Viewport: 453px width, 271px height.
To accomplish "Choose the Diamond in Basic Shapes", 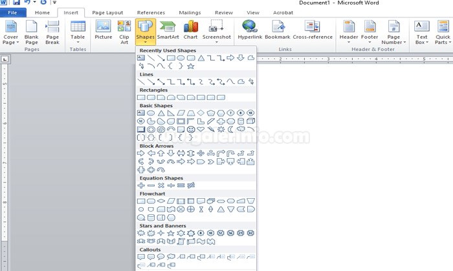I will pyautogui.click(x=201, y=113).
